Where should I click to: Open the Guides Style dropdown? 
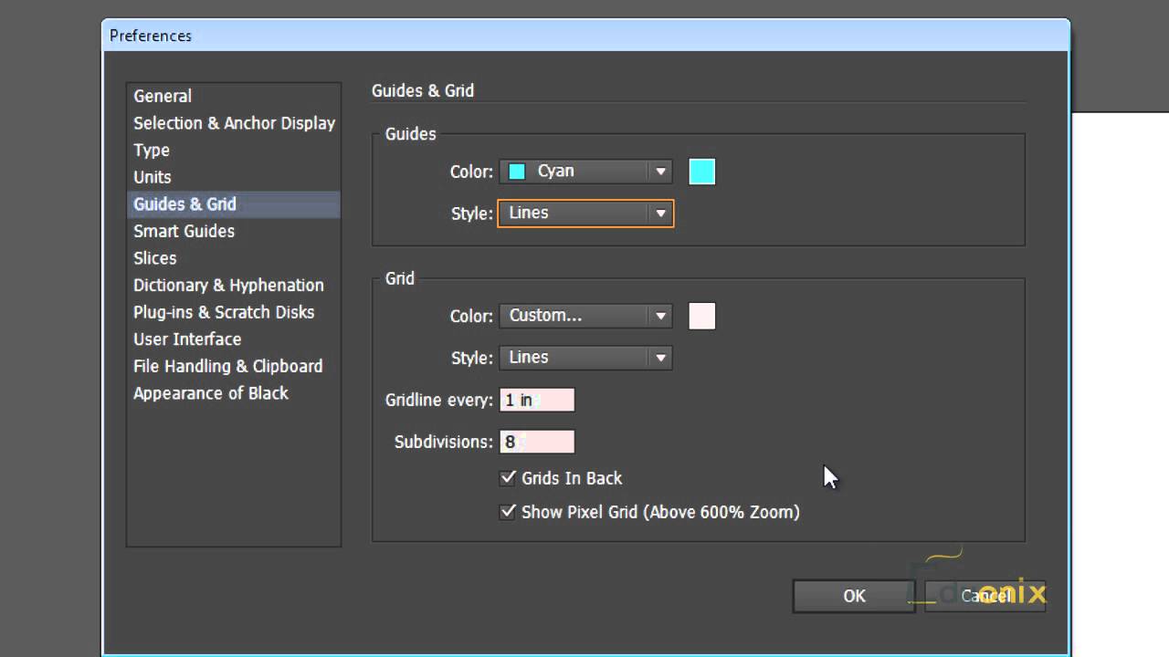pyautogui.click(x=585, y=214)
